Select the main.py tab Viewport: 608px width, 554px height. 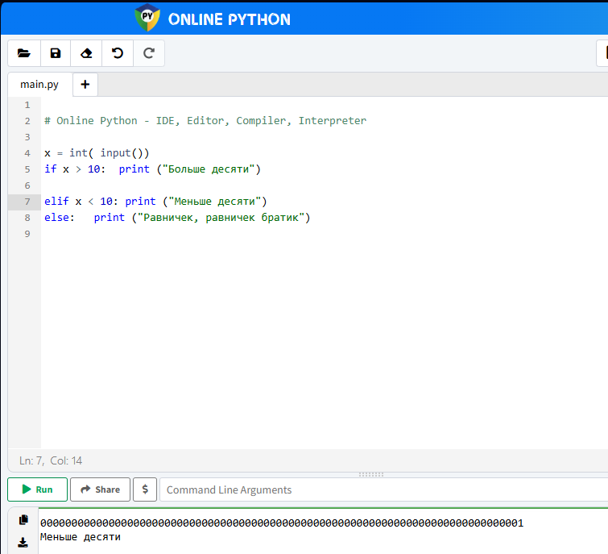39,85
